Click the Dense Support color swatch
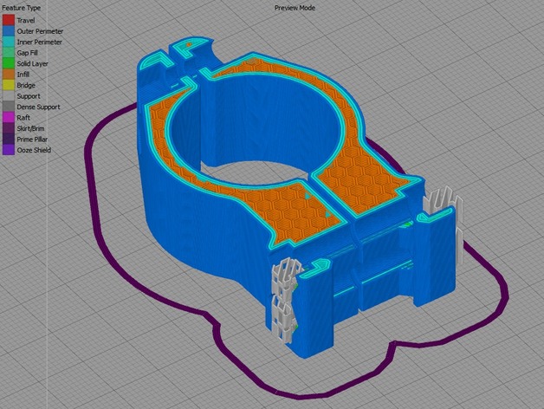 coord(9,107)
